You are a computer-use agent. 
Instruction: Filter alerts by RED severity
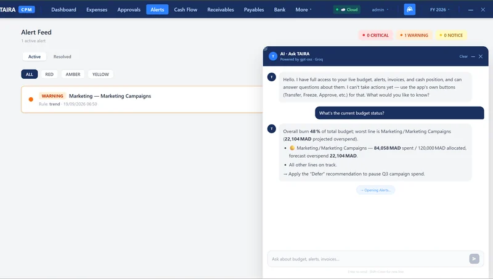click(x=49, y=74)
